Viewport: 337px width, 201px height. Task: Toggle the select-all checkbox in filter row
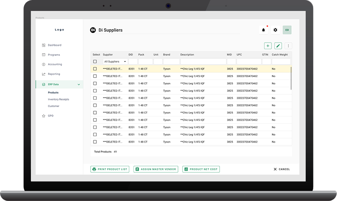tap(95, 62)
